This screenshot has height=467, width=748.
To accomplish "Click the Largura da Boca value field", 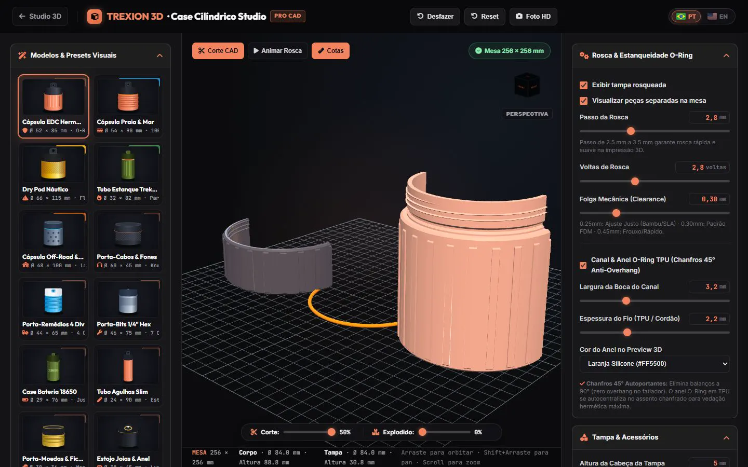I will pos(709,287).
